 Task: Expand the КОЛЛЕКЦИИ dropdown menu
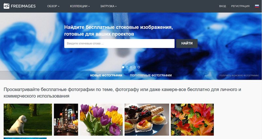point(80,6)
